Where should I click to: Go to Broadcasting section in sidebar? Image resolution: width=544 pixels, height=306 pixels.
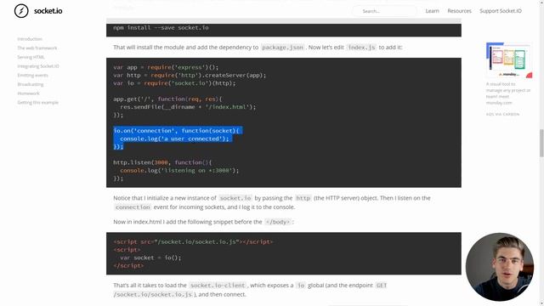[x=31, y=84]
